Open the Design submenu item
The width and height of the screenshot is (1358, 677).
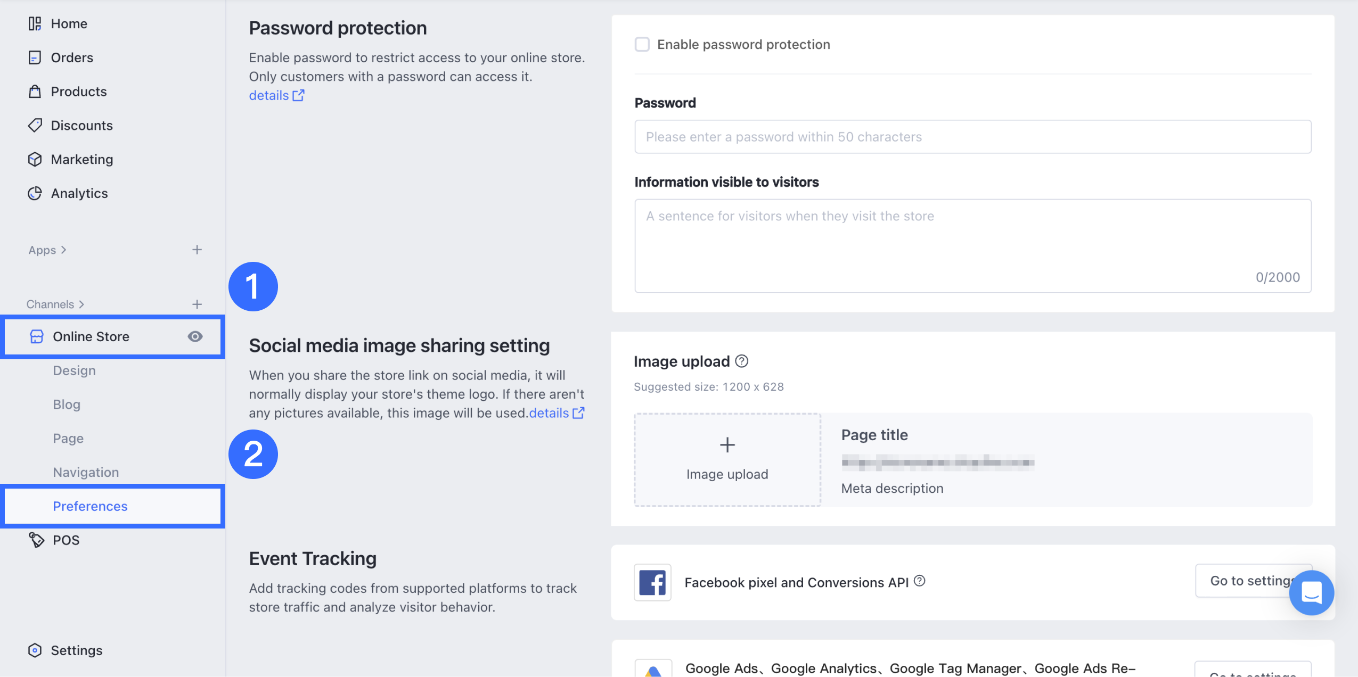pyautogui.click(x=74, y=370)
